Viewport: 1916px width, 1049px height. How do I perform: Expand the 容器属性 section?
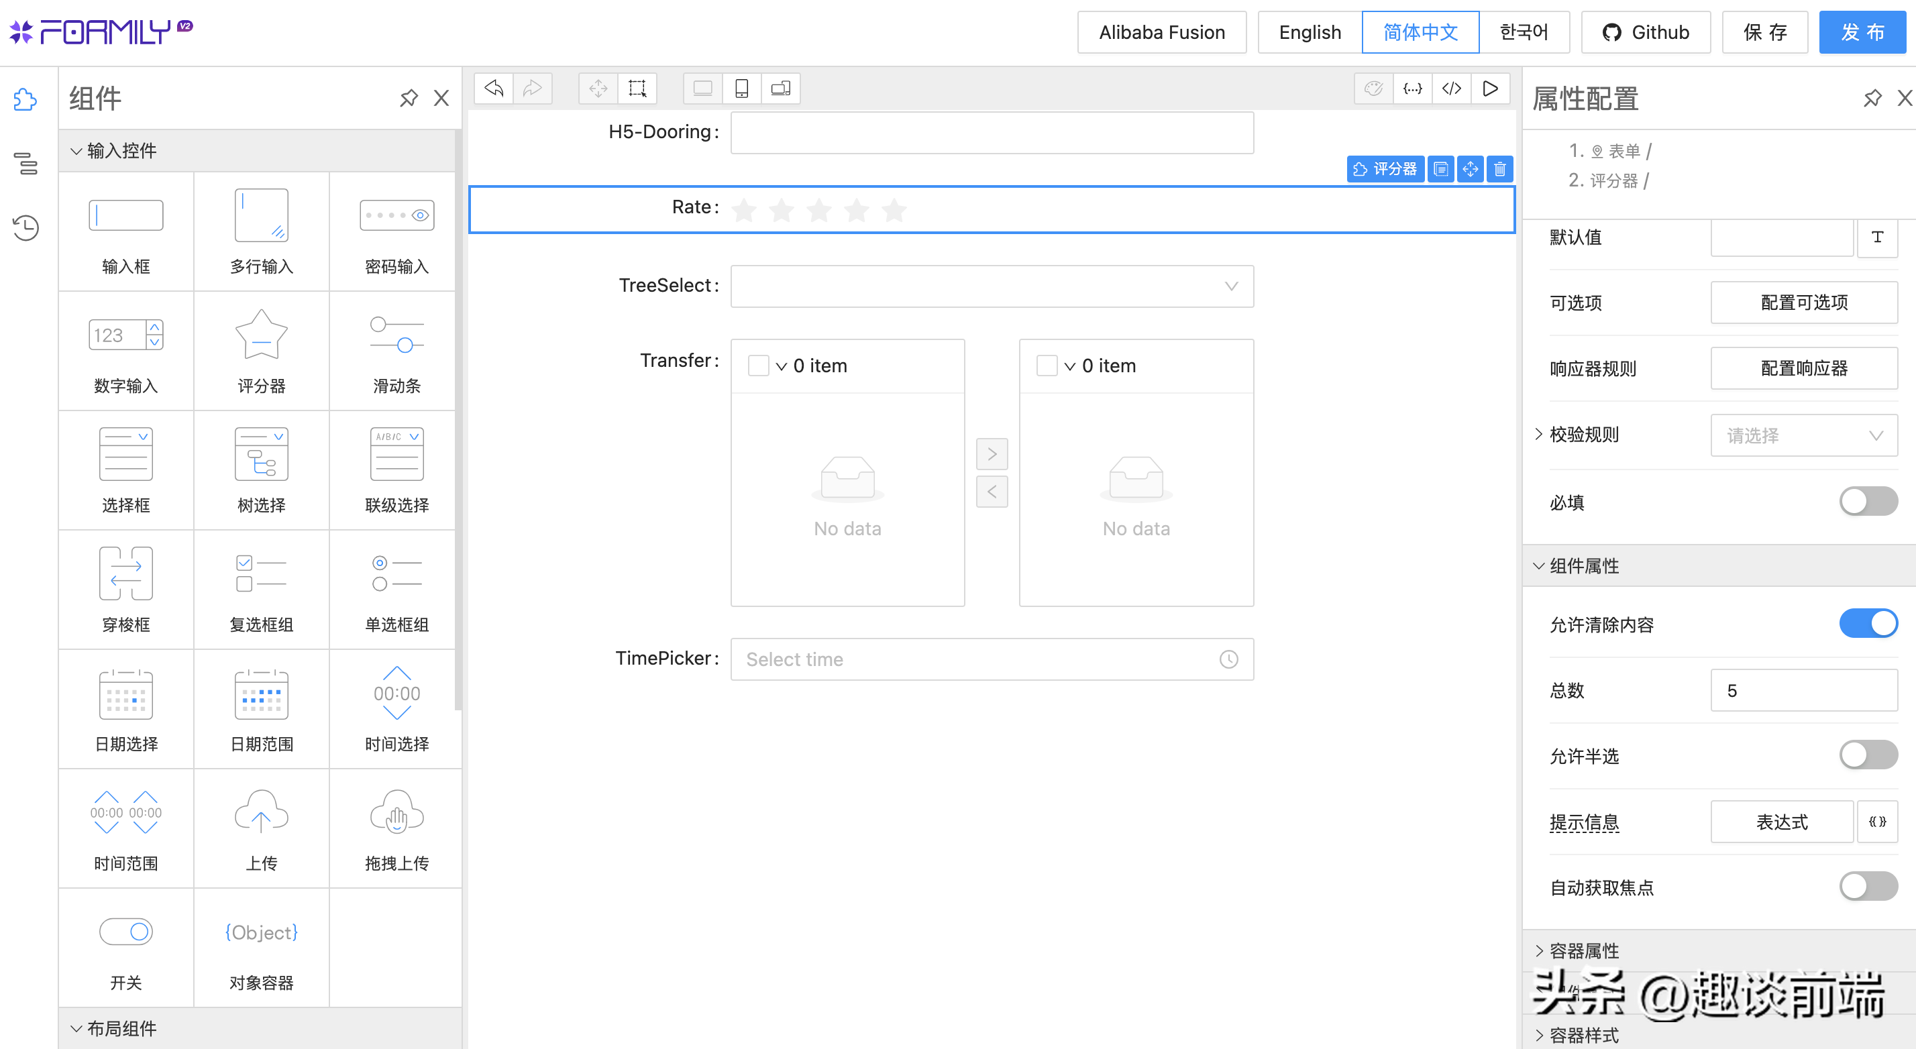tap(1718, 951)
